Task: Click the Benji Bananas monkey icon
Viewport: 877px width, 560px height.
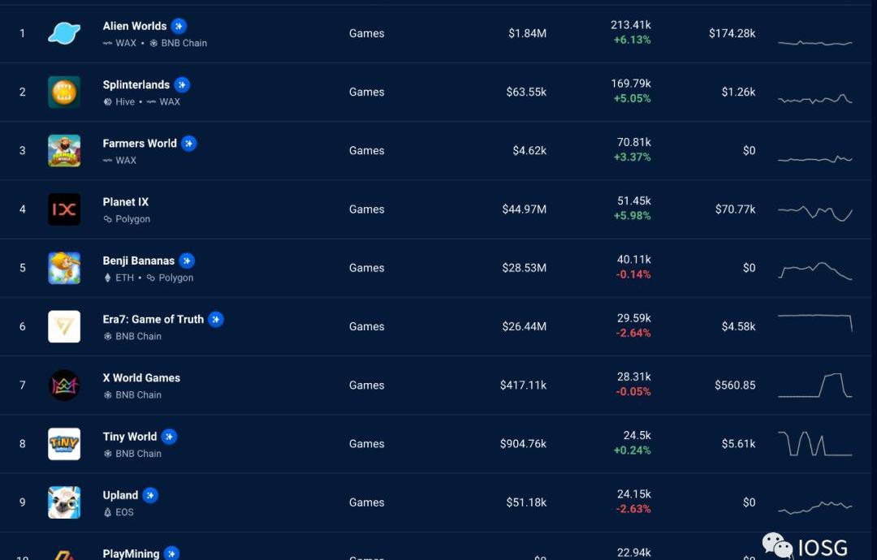Action: [64, 268]
